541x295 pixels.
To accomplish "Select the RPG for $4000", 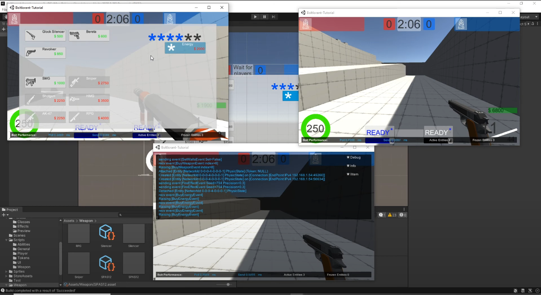I will click(x=89, y=117).
